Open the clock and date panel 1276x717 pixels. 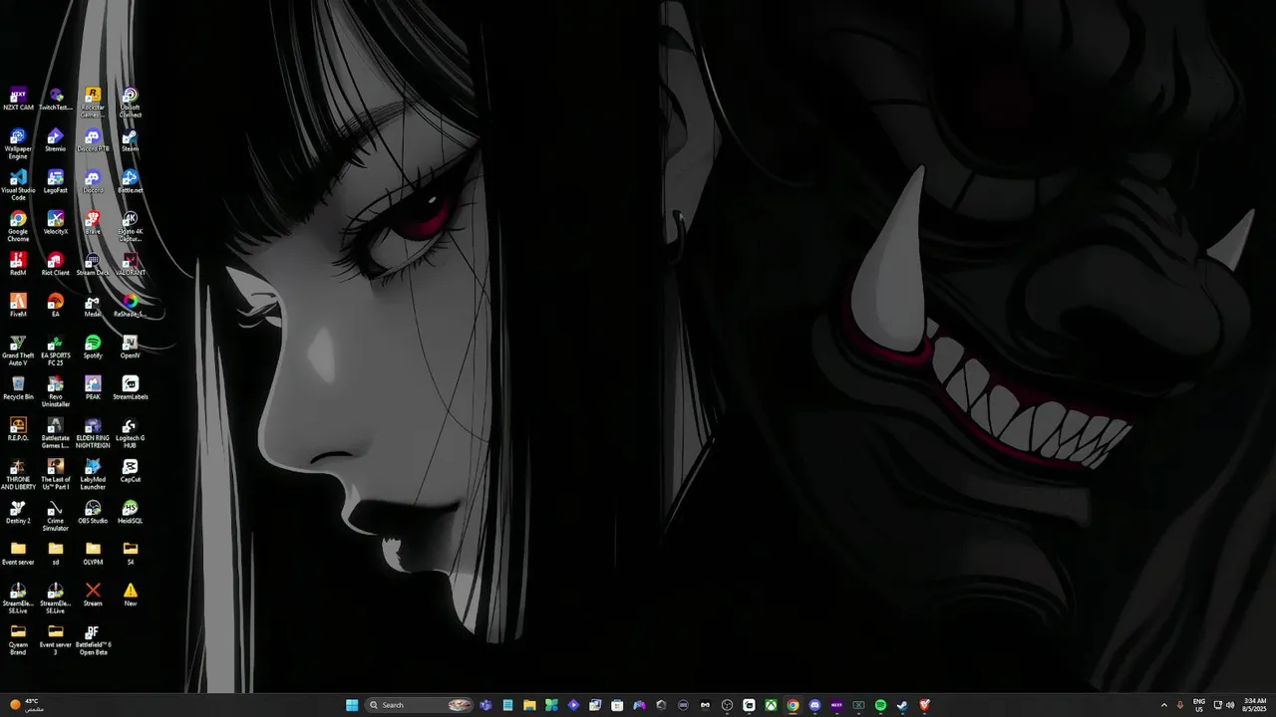(x=1255, y=705)
